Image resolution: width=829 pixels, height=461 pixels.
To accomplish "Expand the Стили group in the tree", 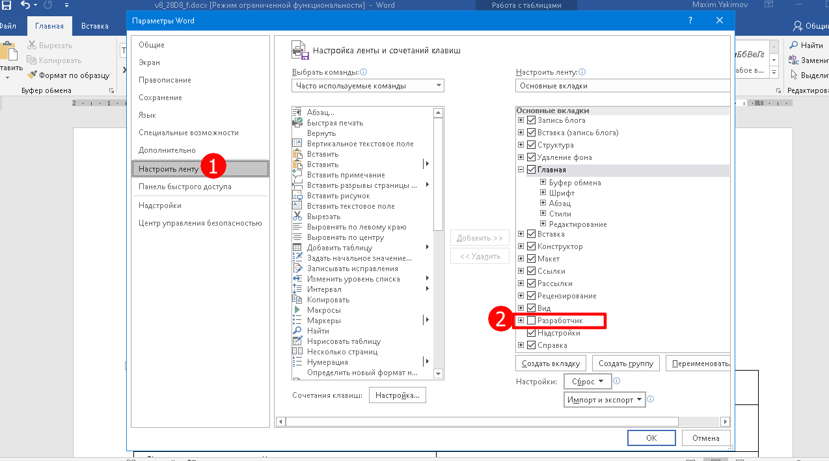I will (543, 214).
